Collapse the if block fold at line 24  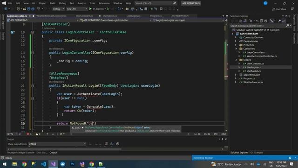[x=33, y=98]
